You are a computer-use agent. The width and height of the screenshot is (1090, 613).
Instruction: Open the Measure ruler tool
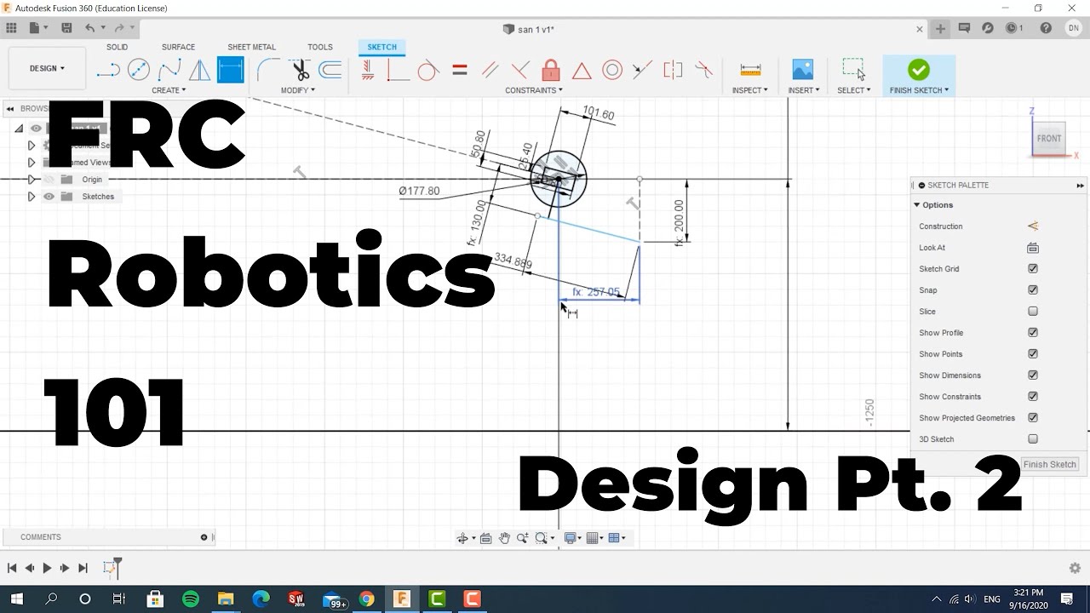[x=750, y=70]
